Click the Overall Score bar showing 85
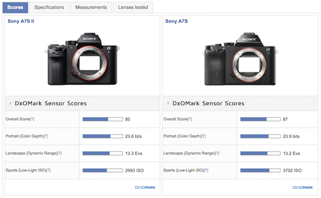Image resolution: width=321 pixels, height=198 pixels. coord(103,119)
